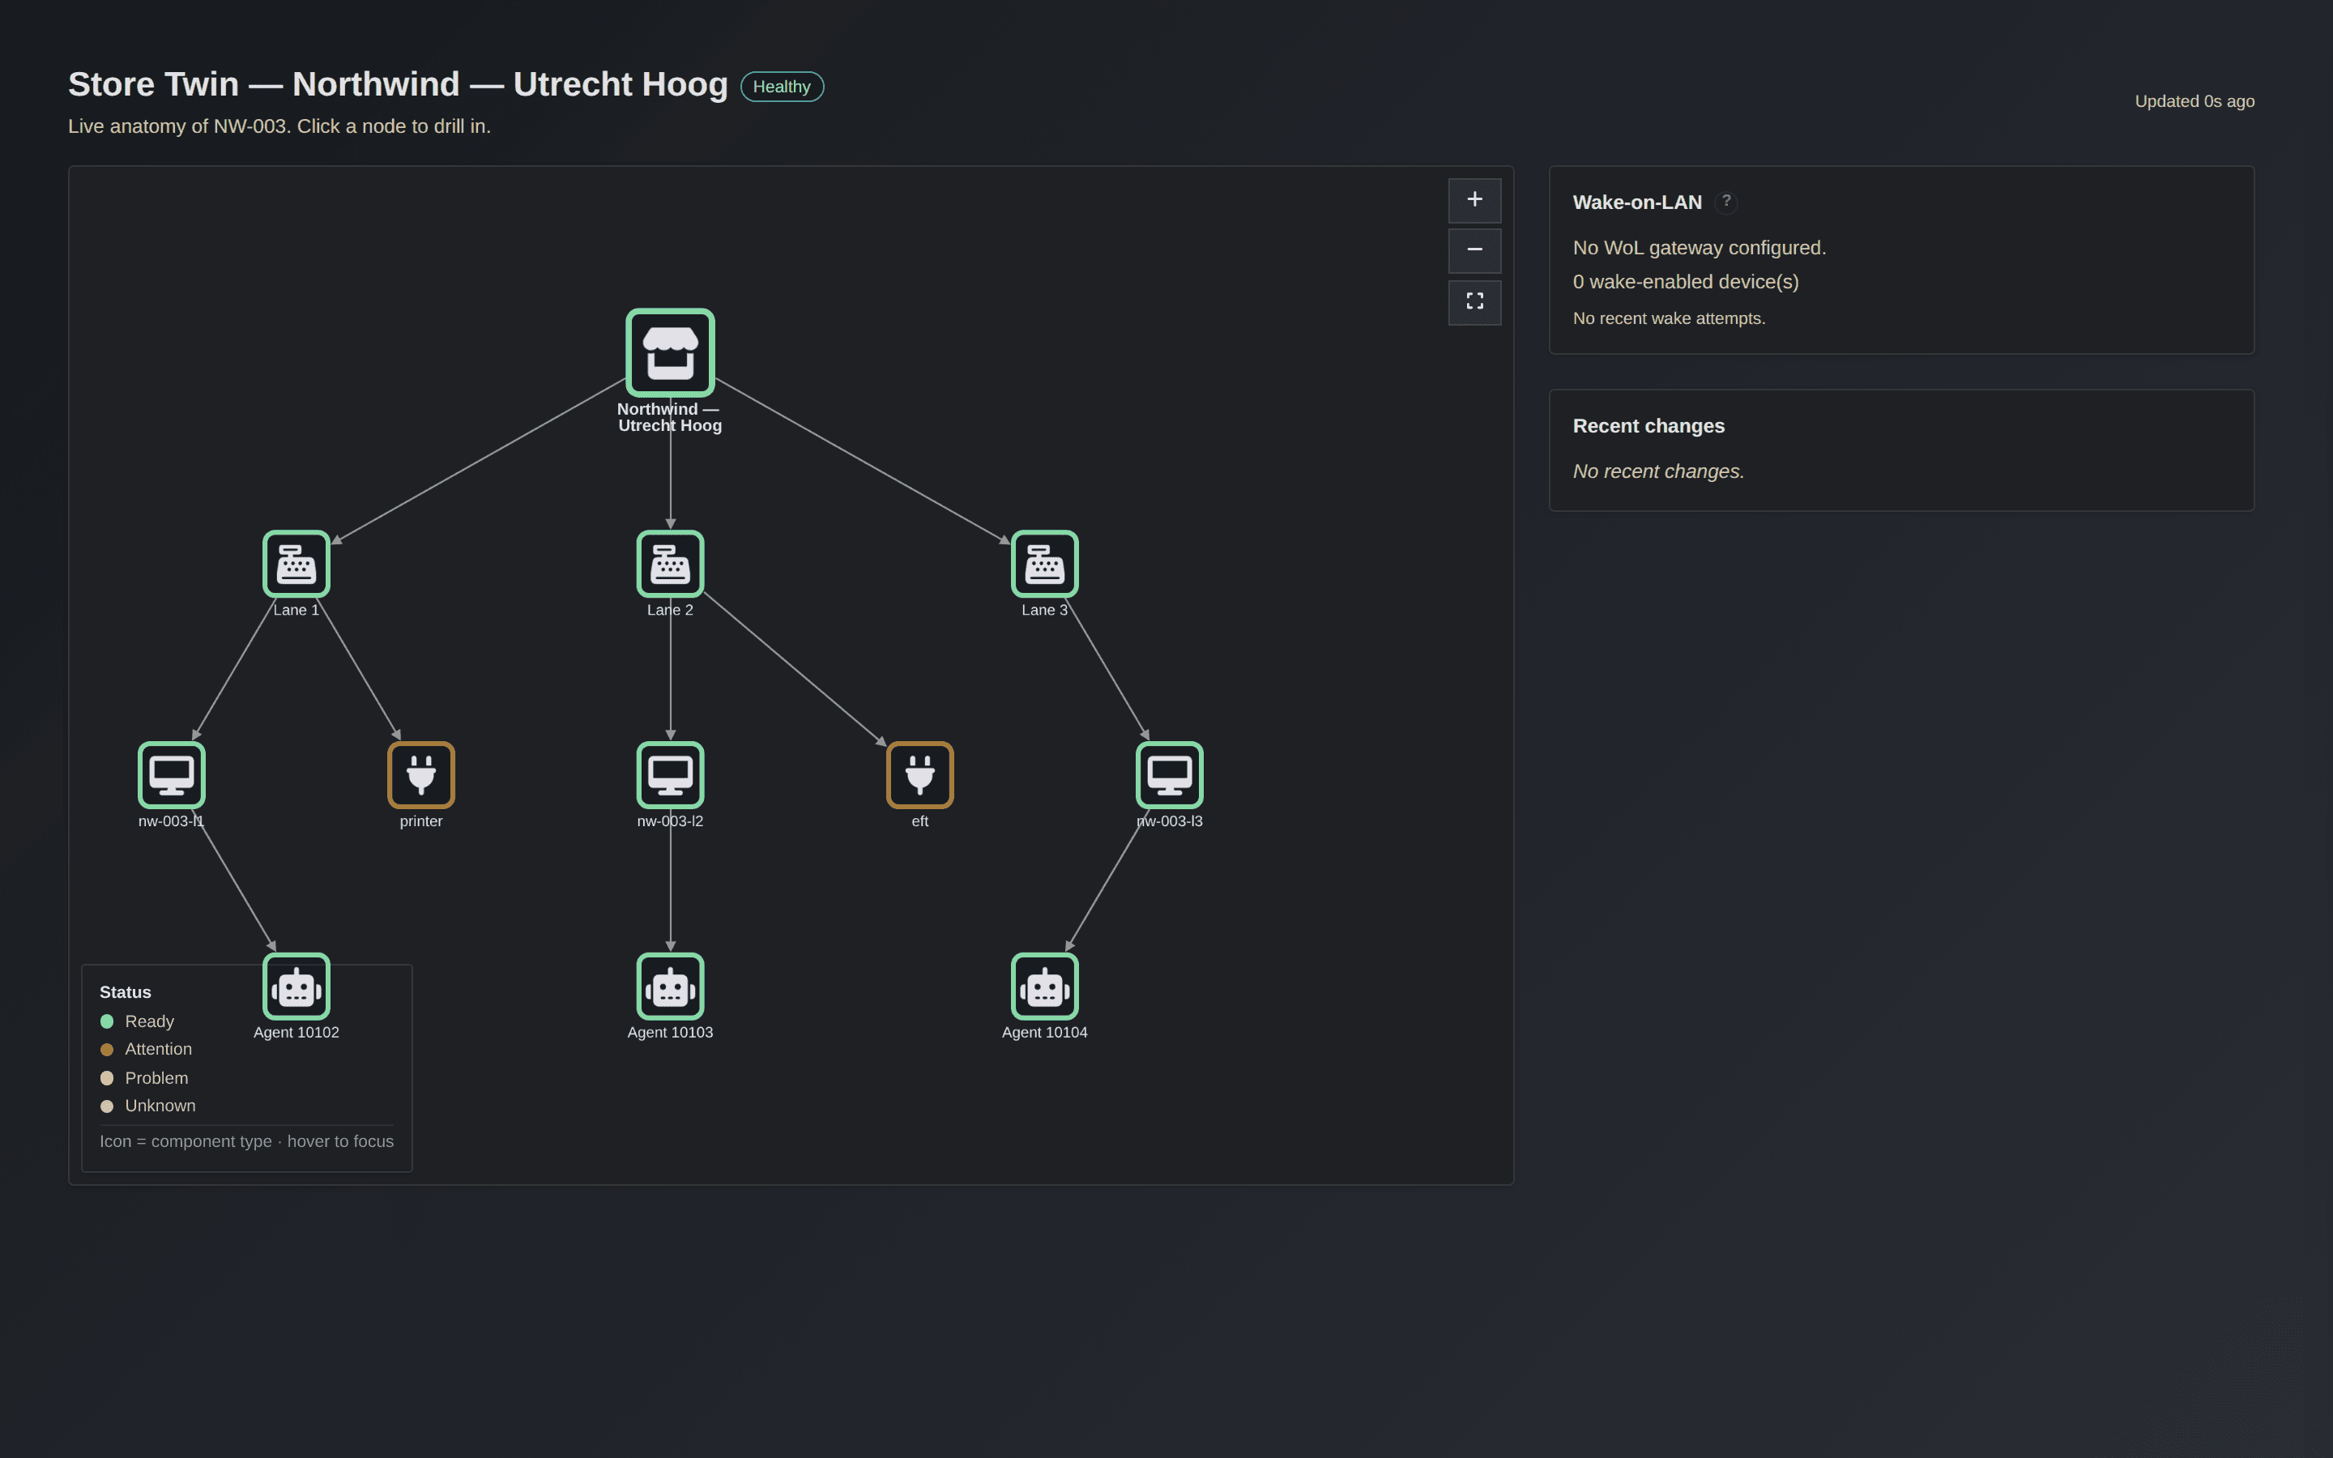The width and height of the screenshot is (2333, 1458).
Task: Click the Unknown legend dot
Action: 107,1106
